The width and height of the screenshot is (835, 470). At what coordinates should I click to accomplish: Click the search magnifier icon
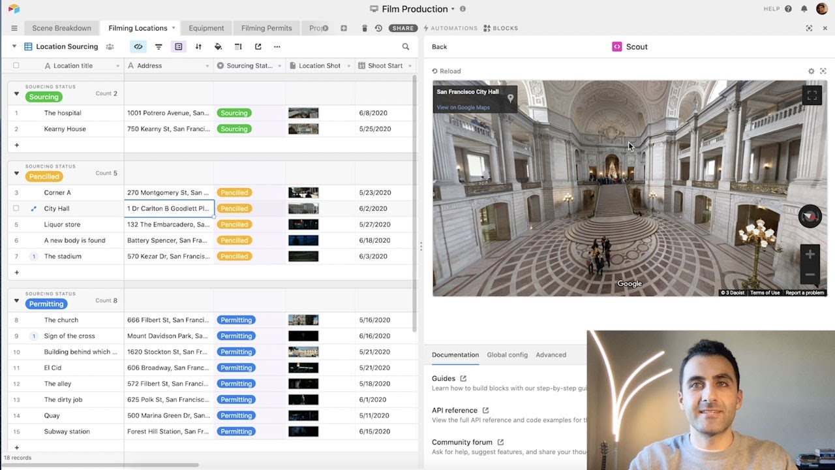point(406,47)
